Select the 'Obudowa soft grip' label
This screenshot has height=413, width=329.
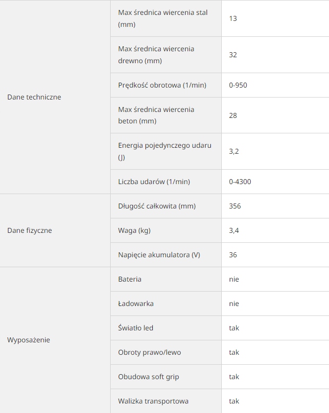(148, 377)
